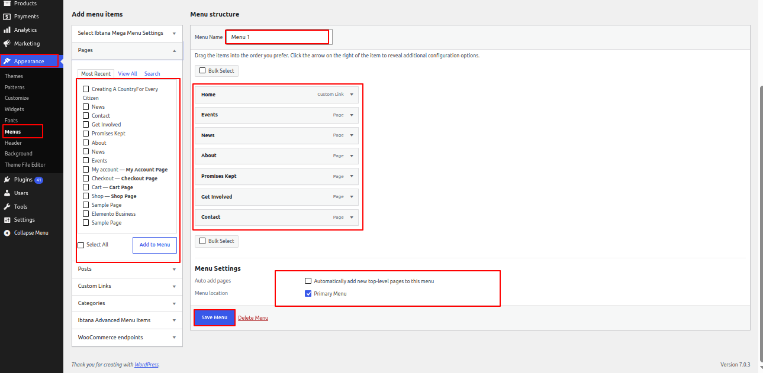Tick the lower Bulk Select checkbox
Screen dimensions: 763x373
click(x=202, y=241)
